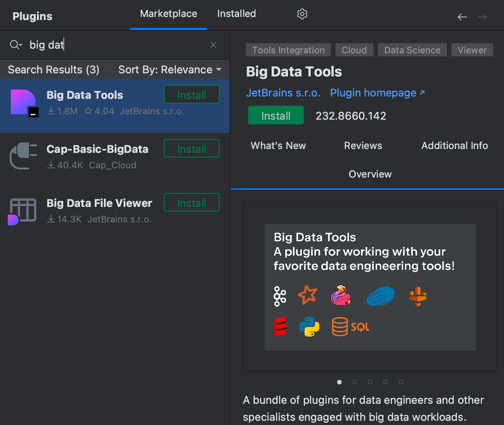Open the What's New section
Screen dimensions: 504x425
click(278, 146)
